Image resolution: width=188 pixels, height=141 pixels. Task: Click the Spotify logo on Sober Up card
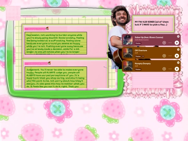pos(178,36)
